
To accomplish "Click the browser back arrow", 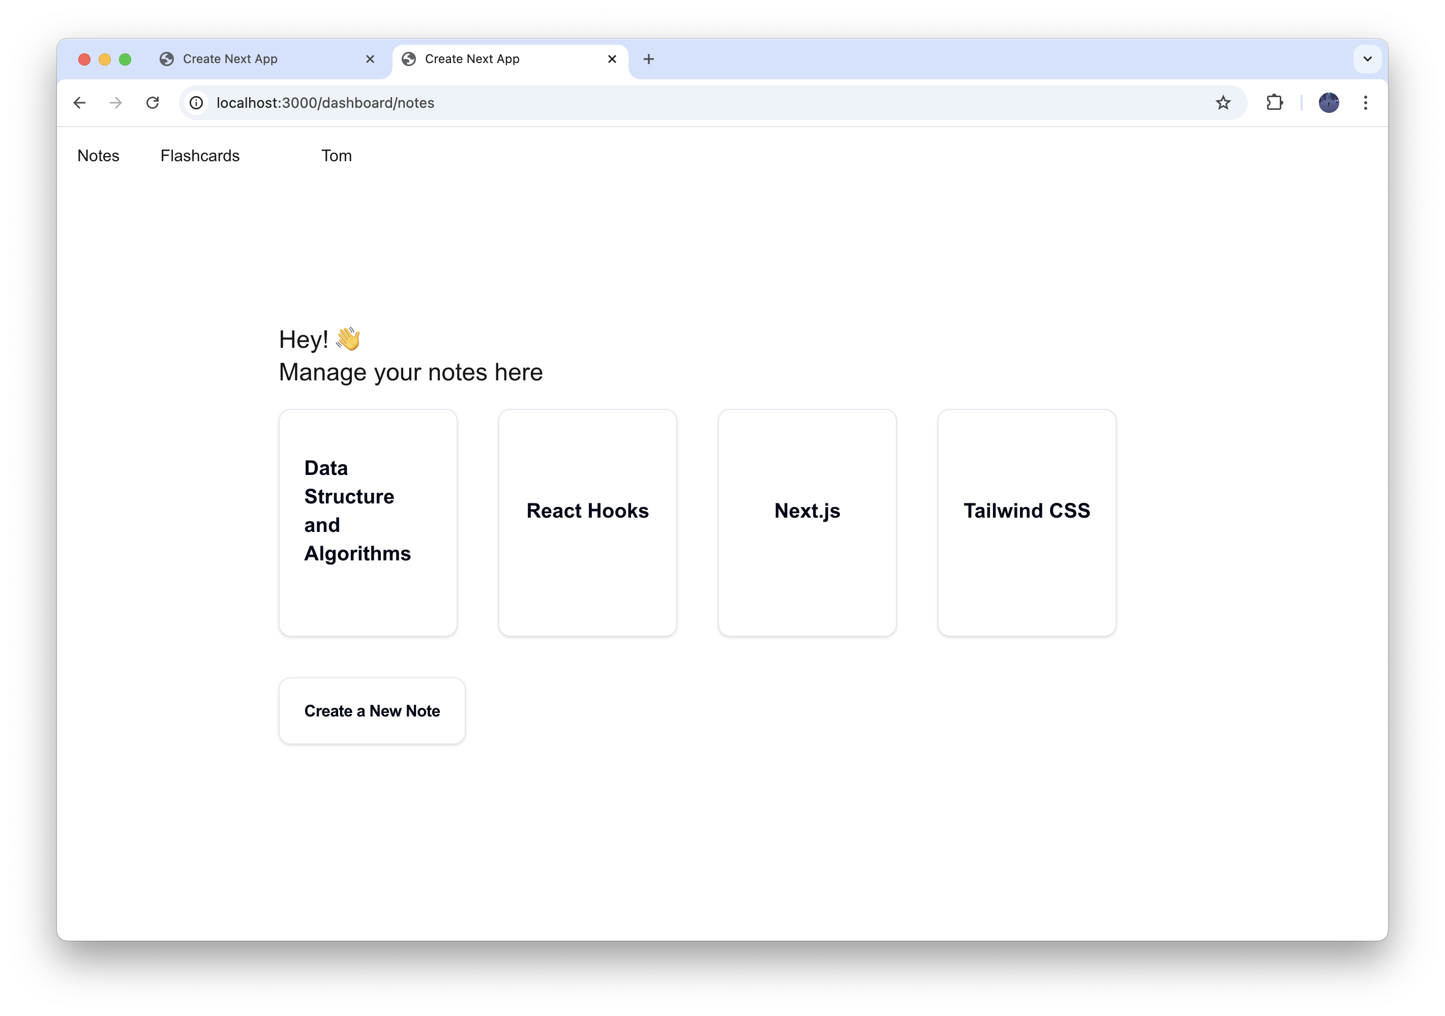I will 79,103.
